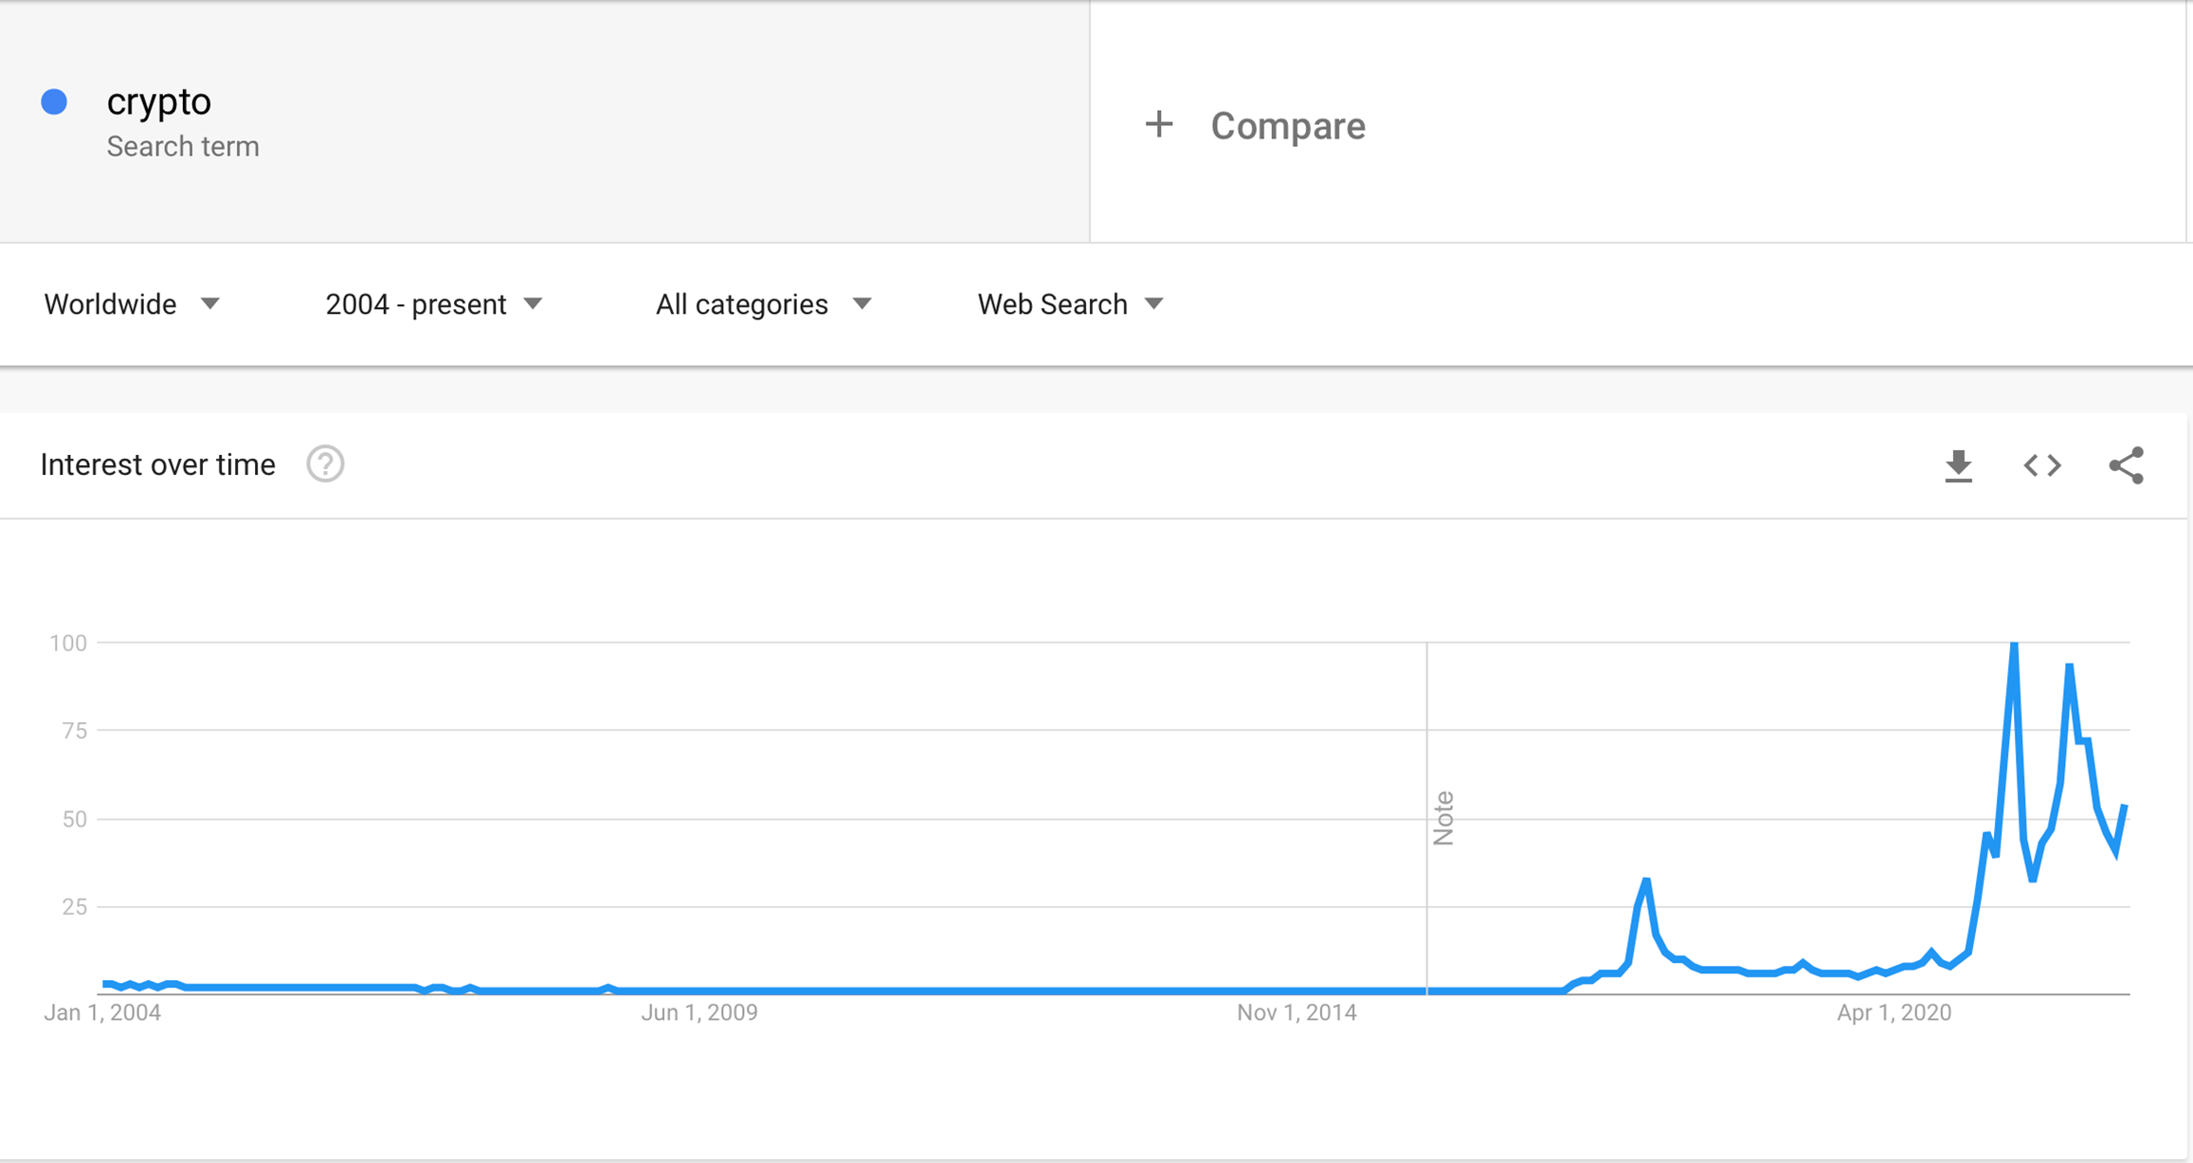Click the Note marker on the chart
2193x1163 pixels.
pyautogui.click(x=1443, y=817)
